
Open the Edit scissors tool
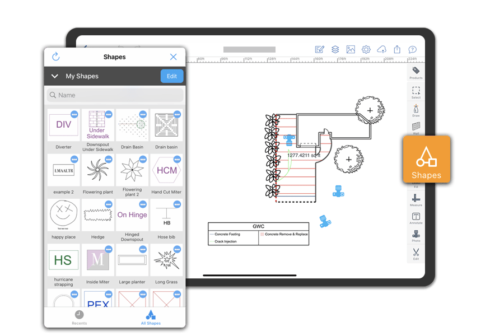416,253
